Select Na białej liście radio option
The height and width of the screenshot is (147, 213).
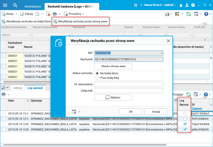click(97, 73)
